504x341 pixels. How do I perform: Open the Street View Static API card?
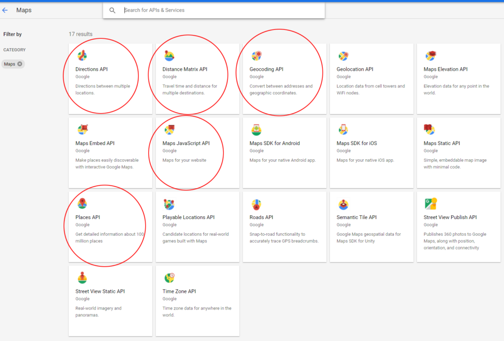(109, 291)
